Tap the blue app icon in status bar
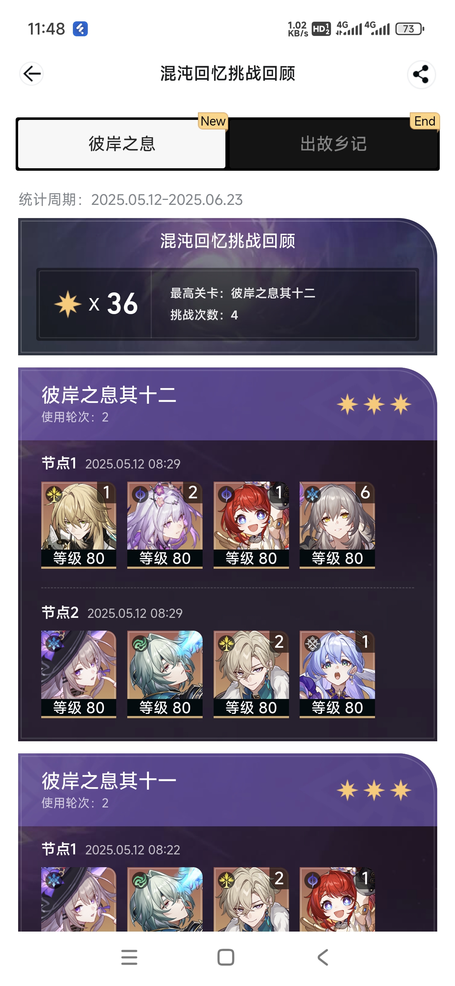The width and height of the screenshot is (455, 986). (x=80, y=29)
